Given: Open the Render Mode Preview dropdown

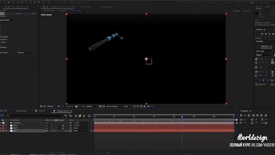Looking at the screenshot, I should coord(26,53).
